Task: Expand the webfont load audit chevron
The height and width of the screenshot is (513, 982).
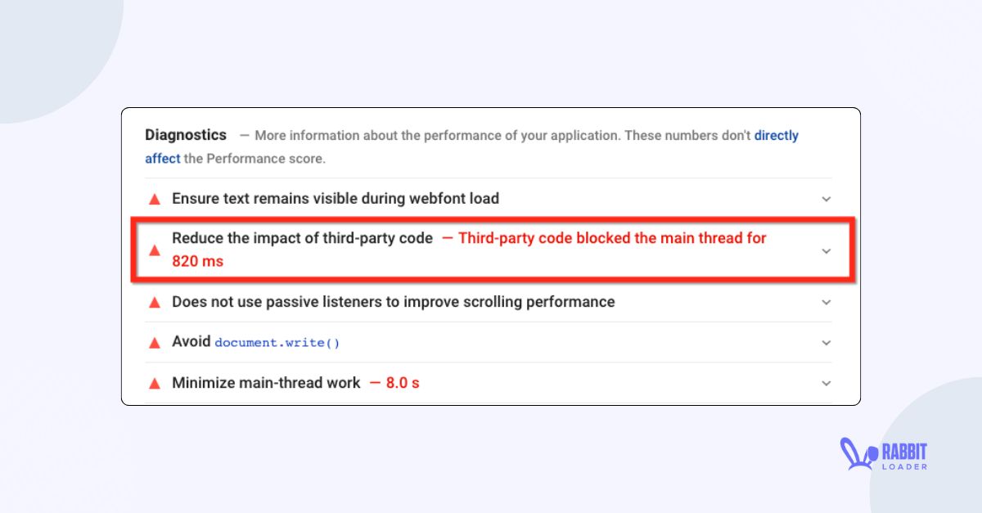Action: (827, 198)
